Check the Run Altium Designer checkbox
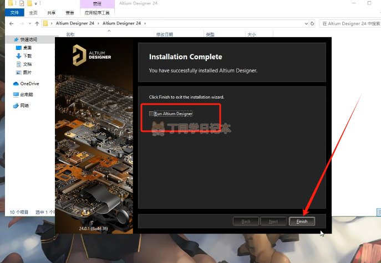Viewport: 381px width, 263px height. (x=151, y=114)
